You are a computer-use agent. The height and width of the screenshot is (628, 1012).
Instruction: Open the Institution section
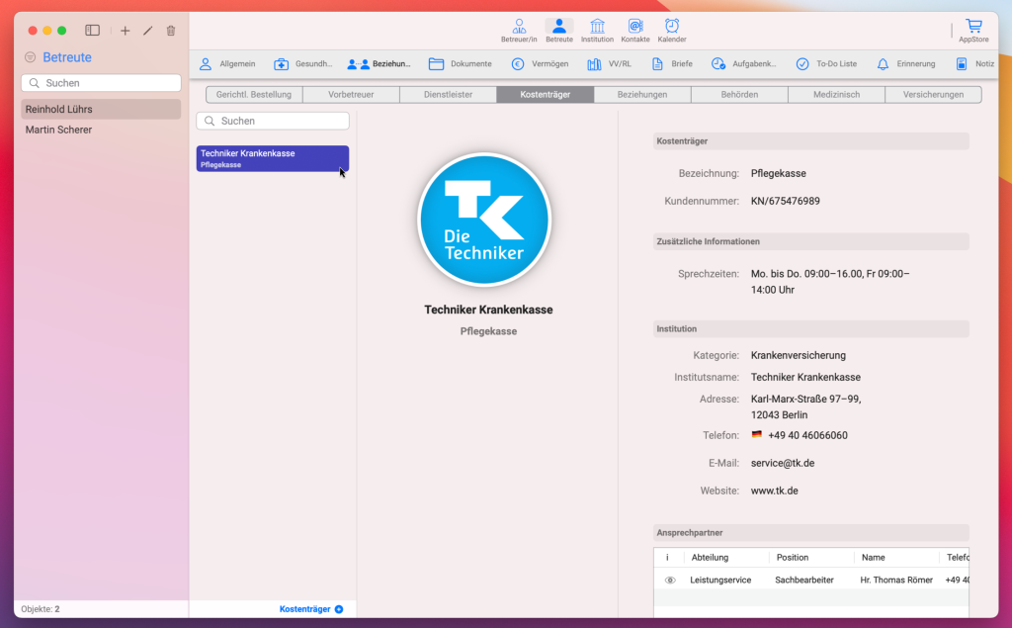[597, 31]
